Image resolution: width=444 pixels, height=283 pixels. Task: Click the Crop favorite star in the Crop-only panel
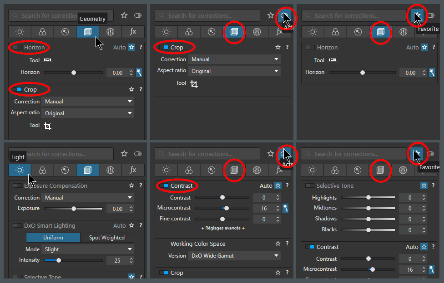coord(278,47)
